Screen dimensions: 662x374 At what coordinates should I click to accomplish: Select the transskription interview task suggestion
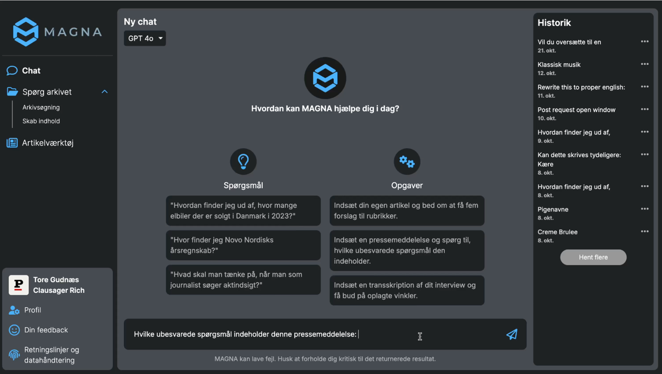(407, 290)
